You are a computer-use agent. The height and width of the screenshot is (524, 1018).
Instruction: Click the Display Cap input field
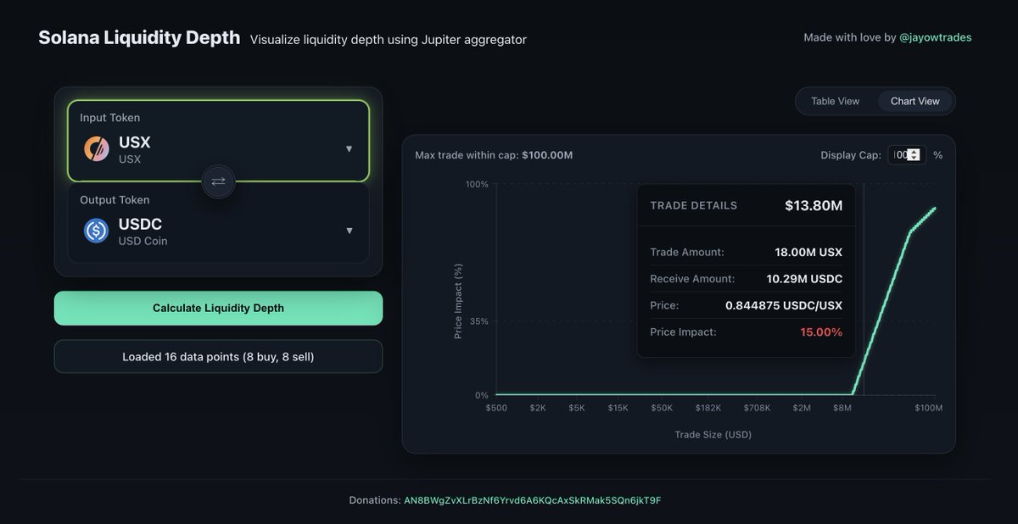point(907,155)
